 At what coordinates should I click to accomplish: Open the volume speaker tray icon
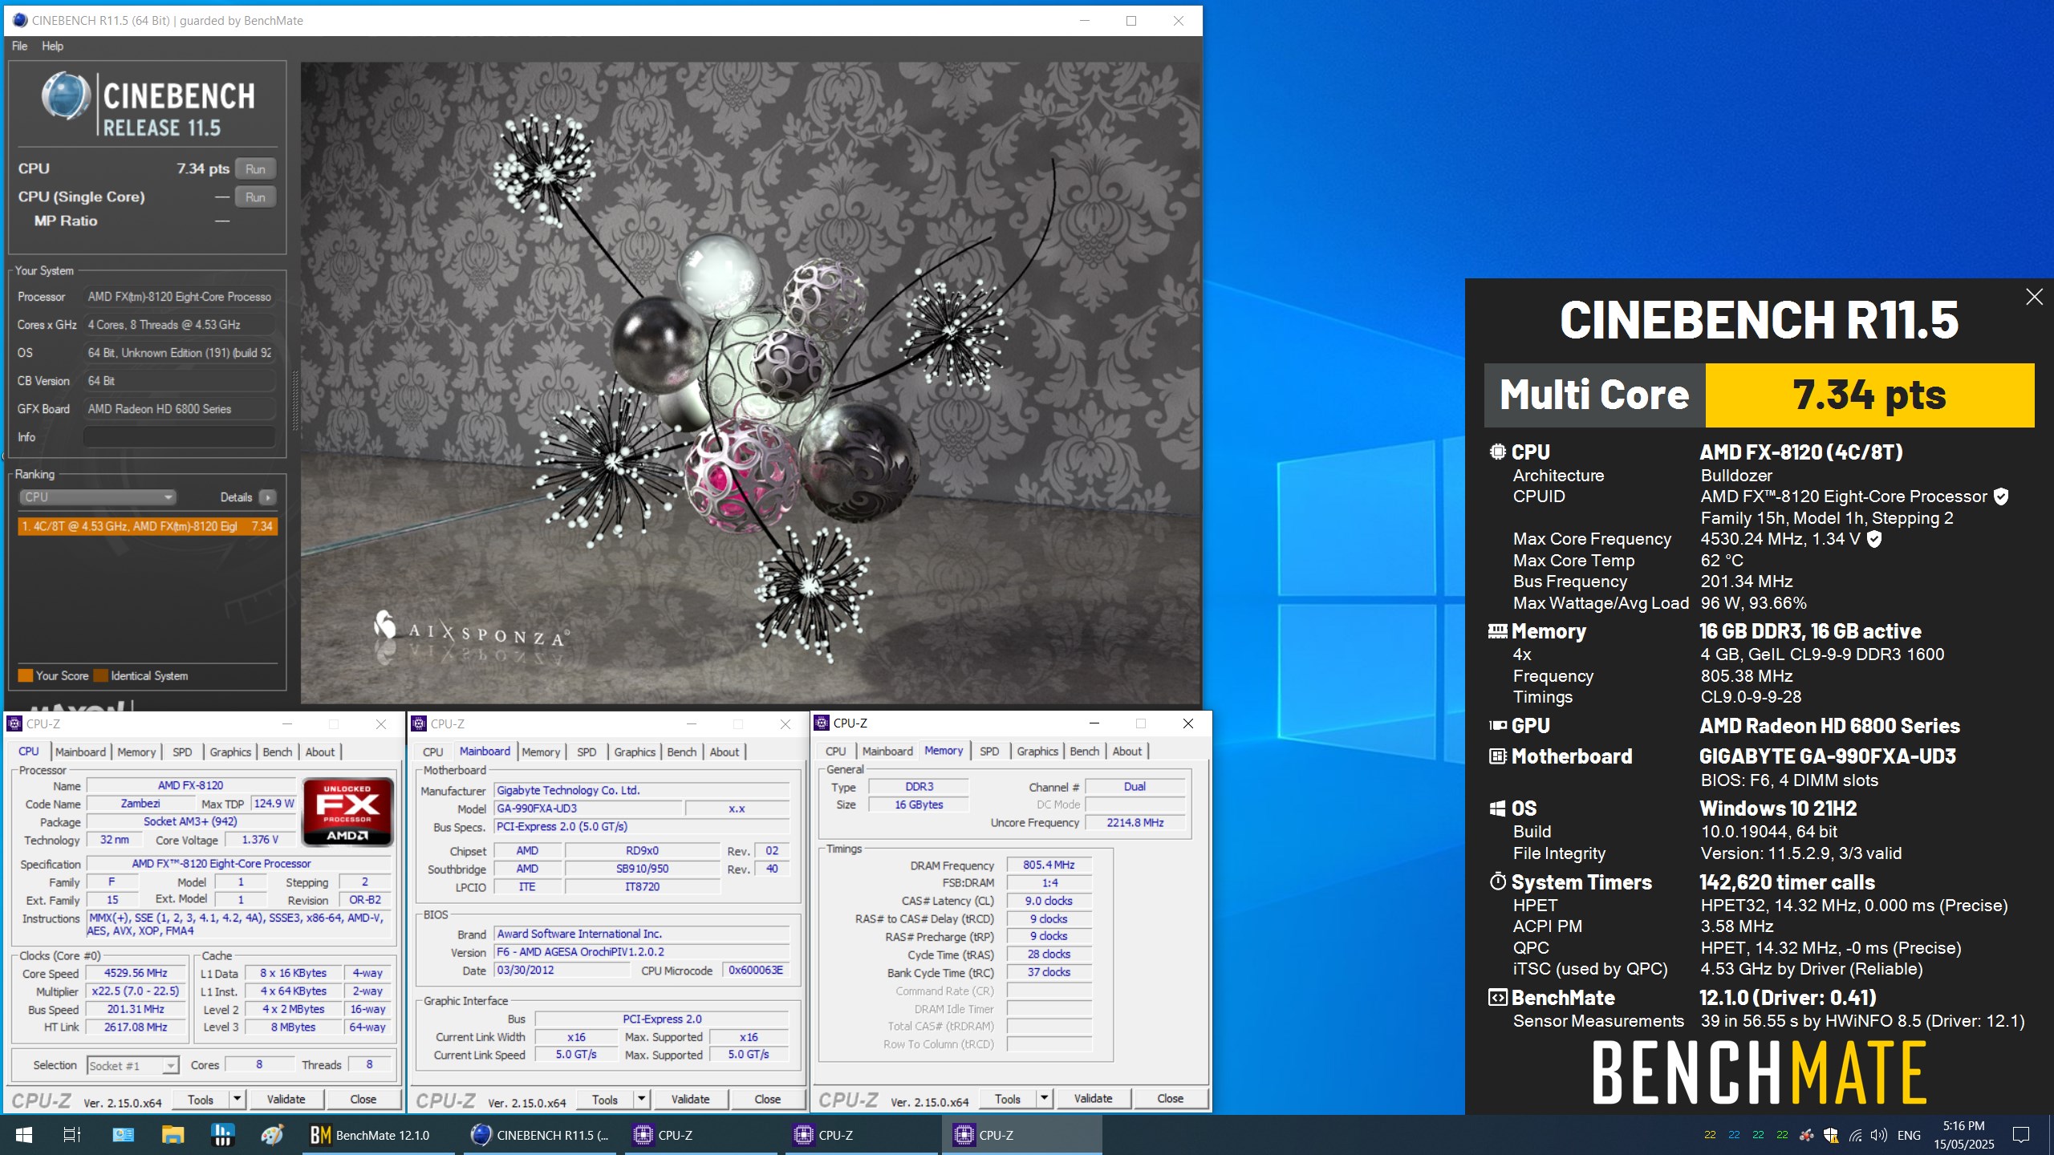tap(1879, 1135)
